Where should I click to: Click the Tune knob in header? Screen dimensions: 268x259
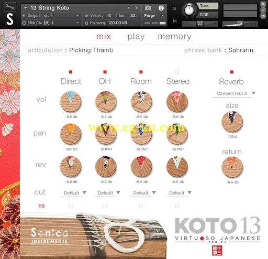pos(189,10)
